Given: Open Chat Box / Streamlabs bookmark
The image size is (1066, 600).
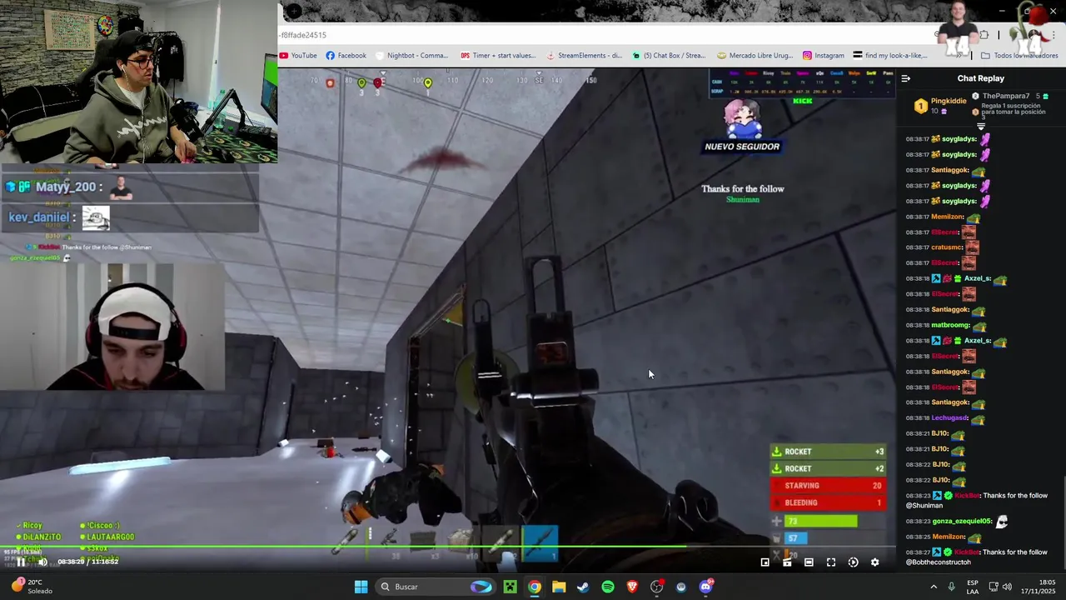Looking at the screenshot, I should point(669,56).
